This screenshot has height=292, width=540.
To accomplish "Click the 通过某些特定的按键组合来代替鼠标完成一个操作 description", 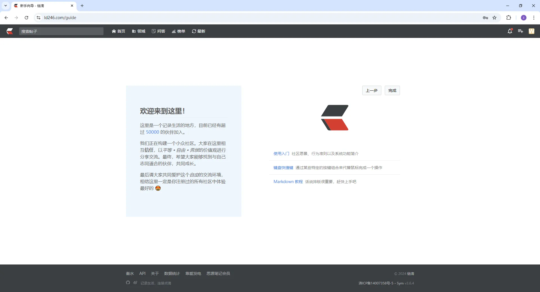I will (339, 168).
